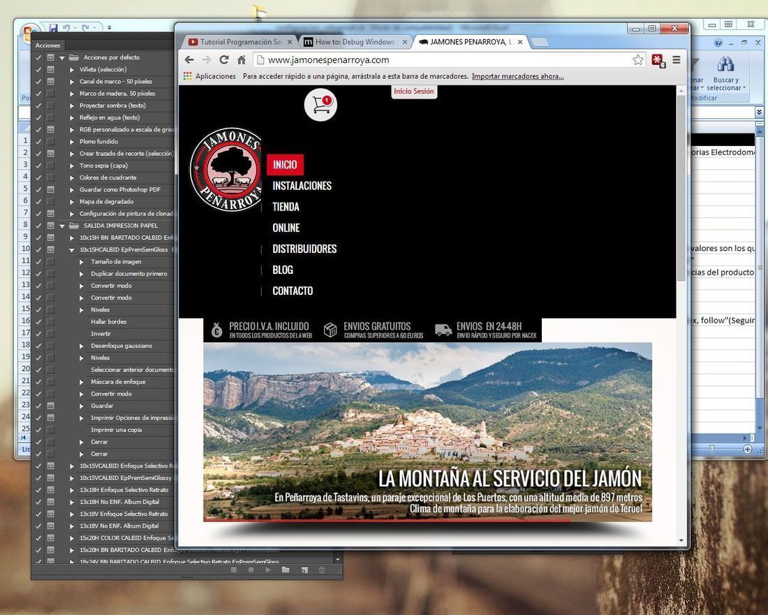Open the red extension icon in Chrome
Screen dimensions: 768x615
[658, 60]
